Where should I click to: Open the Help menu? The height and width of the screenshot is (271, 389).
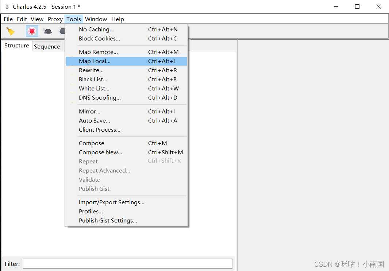pyautogui.click(x=118, y=19)
